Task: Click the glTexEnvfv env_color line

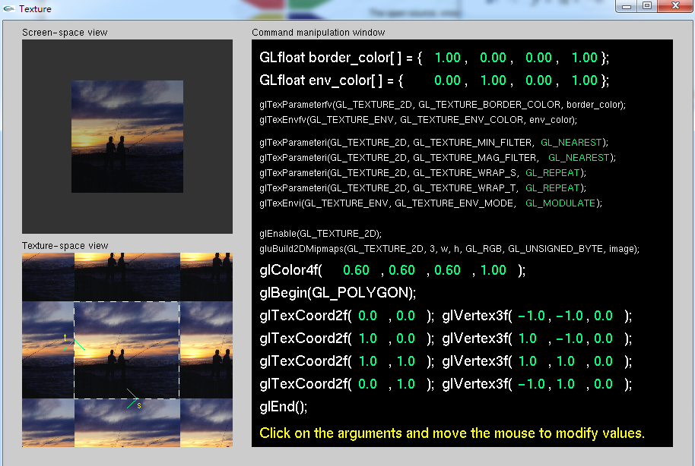Action: pyautogui.click(x=418, y=120)
